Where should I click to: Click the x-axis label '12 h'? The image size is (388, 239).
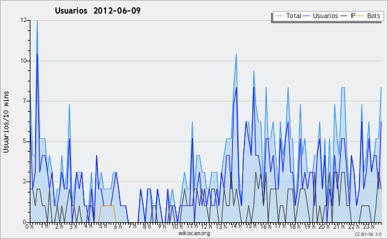point(206,226)
